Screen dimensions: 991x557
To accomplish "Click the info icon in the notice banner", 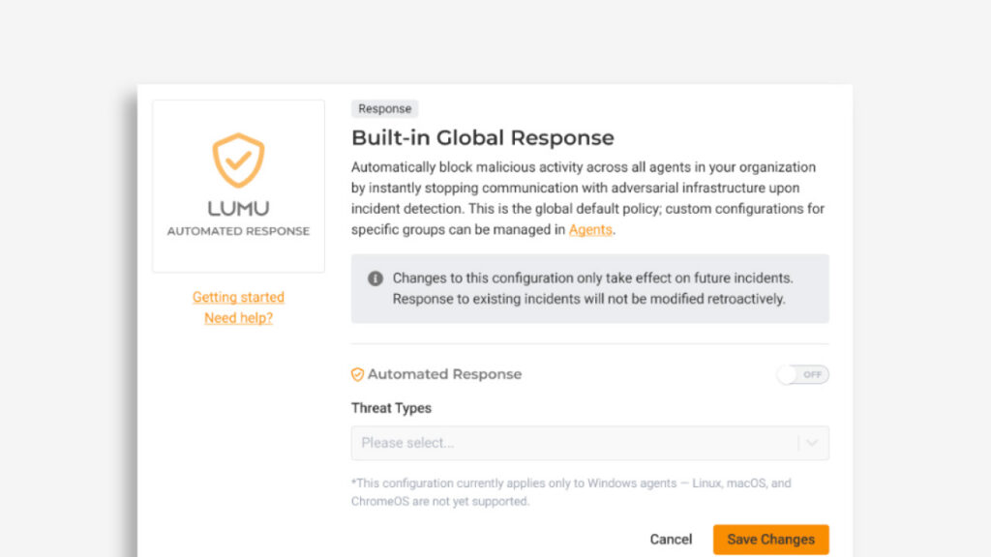I will pos(375,278).
